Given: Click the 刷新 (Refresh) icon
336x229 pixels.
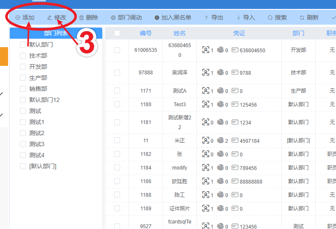Looking at the screenshot, I should (x=302, y=18).
